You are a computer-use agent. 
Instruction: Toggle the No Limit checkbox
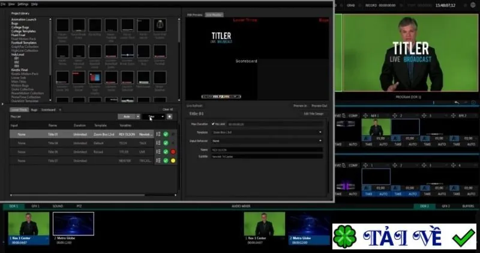(x=213, y=124)
